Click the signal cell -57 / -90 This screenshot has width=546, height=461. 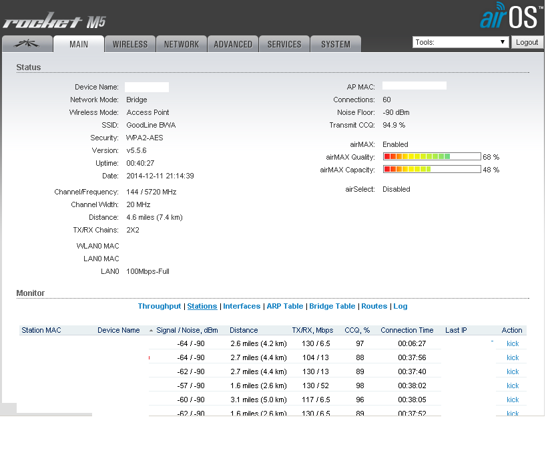point(191,386)
